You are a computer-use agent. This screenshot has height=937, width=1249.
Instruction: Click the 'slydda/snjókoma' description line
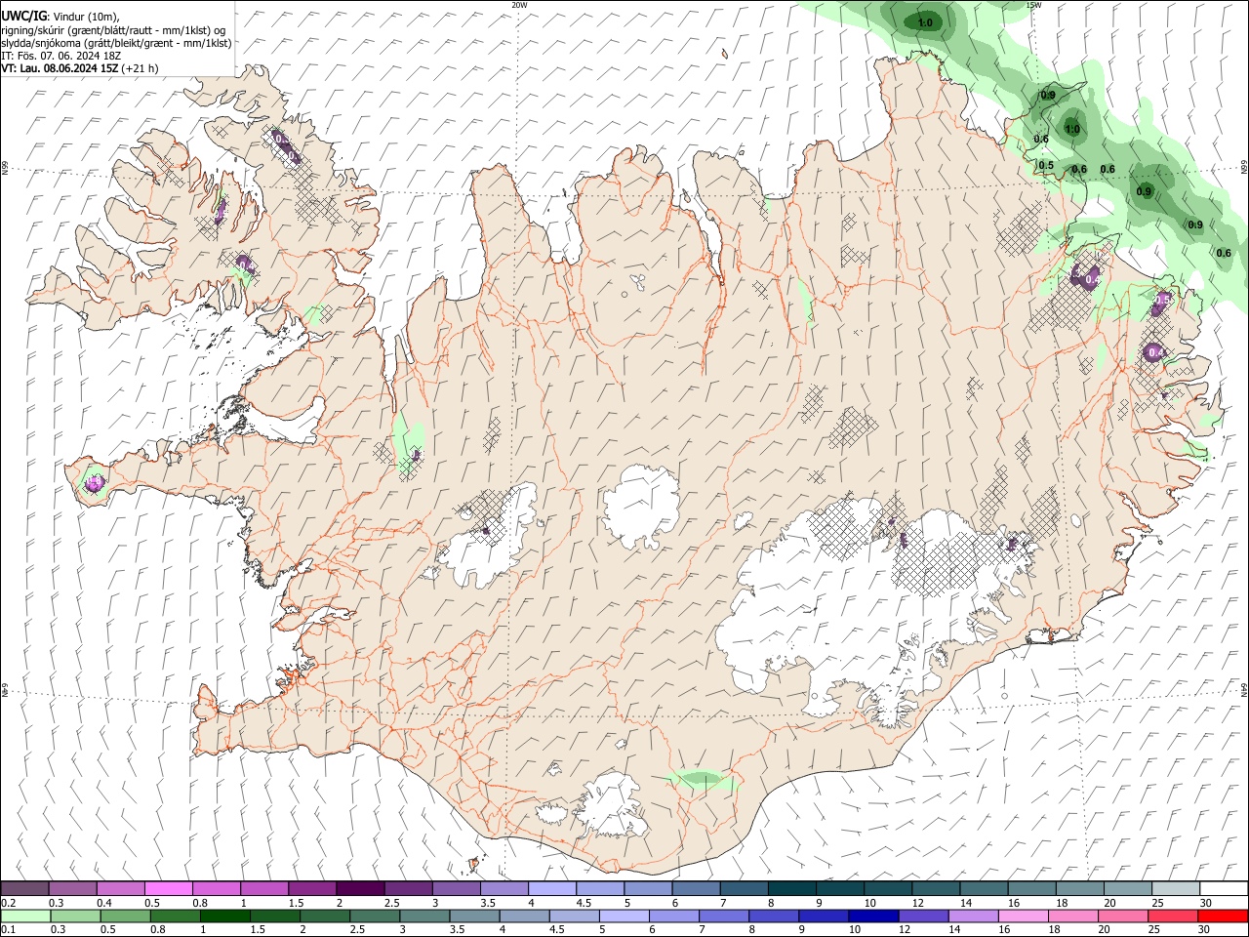(116, 43)
